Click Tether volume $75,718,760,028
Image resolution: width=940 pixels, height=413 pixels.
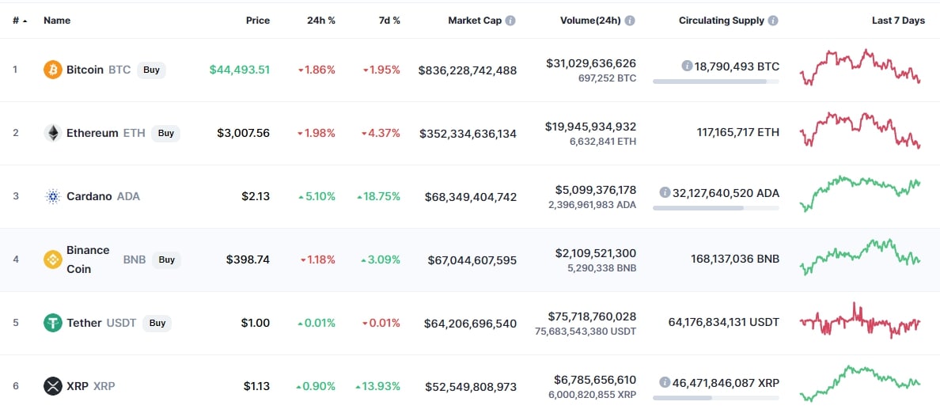[x=593, y=316]
